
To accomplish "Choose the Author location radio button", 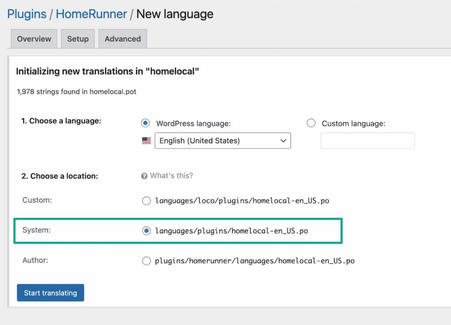I will (x=146, y=261).
